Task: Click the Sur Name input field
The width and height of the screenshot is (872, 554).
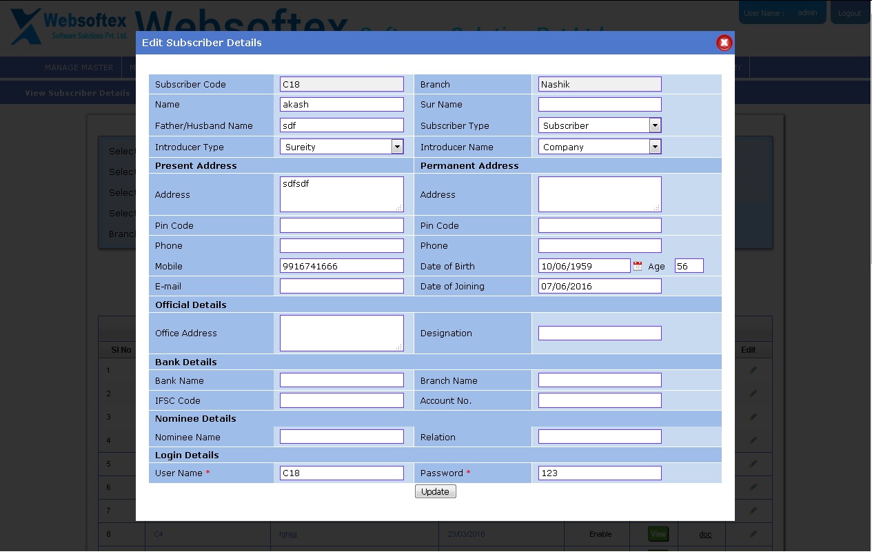Action: 600,104
